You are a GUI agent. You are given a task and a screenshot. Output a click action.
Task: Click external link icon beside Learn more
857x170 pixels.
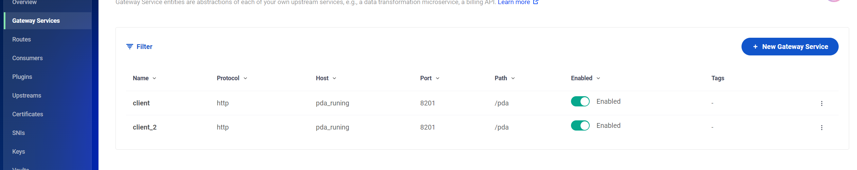536,2
